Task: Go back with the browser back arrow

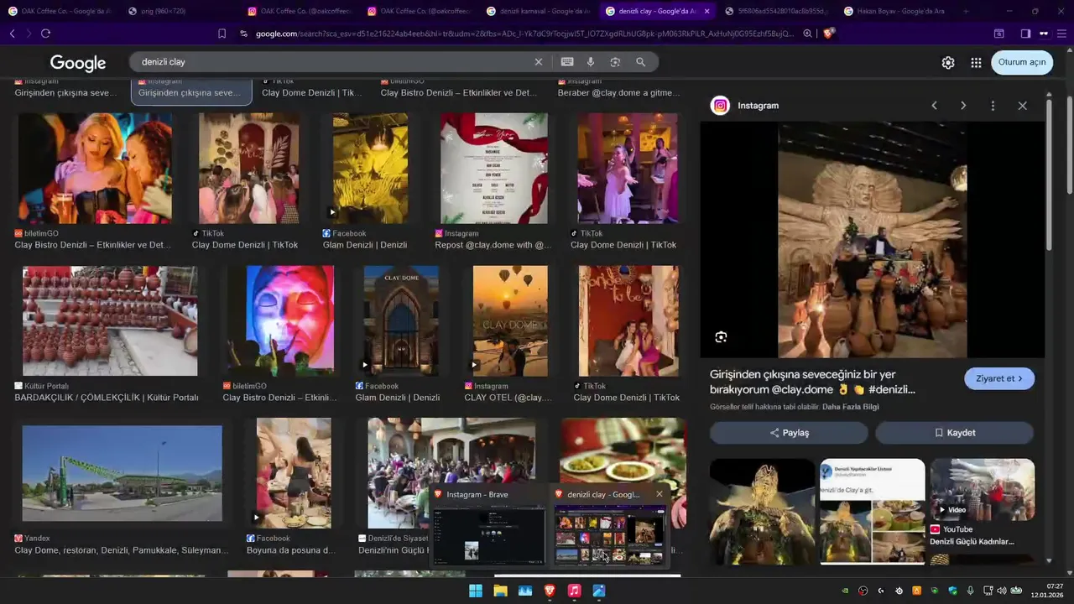Action: coord(12,34)
